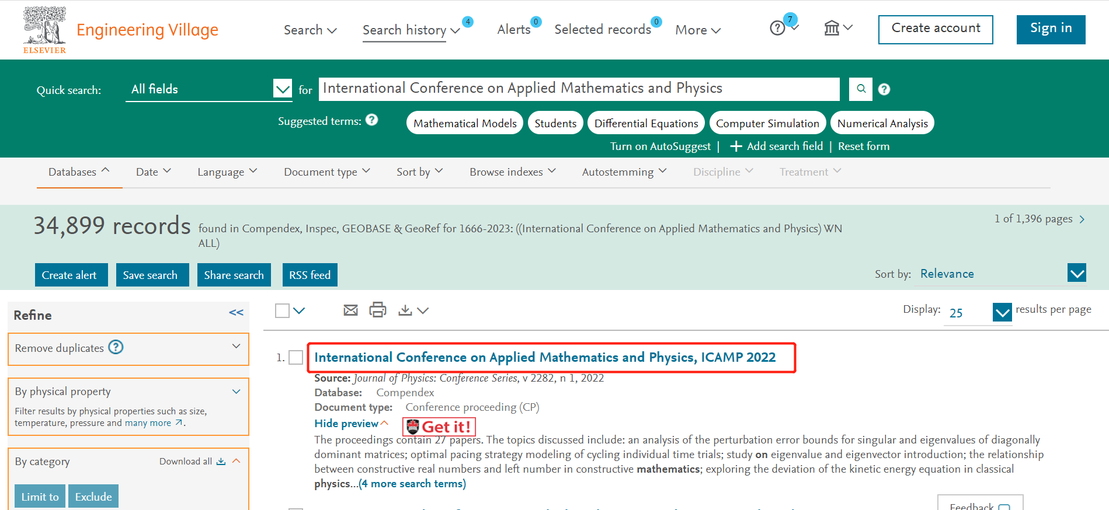
Task: Tick checkbox for result 1
Action: (296, 357)
